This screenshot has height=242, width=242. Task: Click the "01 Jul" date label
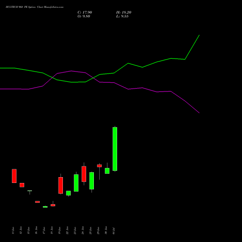(x=114, y=231)
